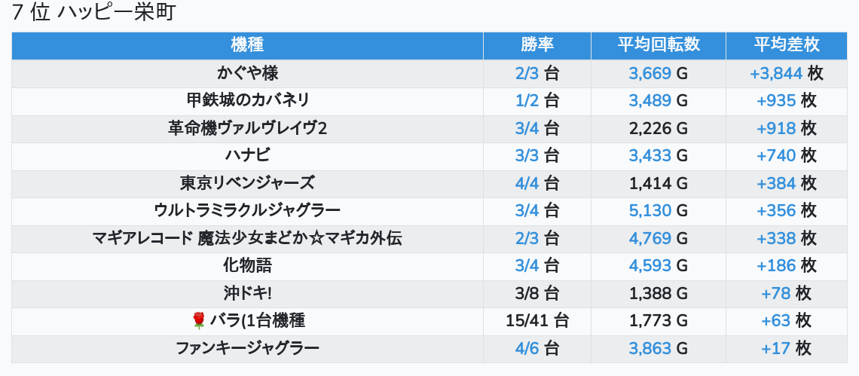This screenshot has width=859, height=376.
Task: Open the +338 difference for マギアレコード
Action: (776, 238)
